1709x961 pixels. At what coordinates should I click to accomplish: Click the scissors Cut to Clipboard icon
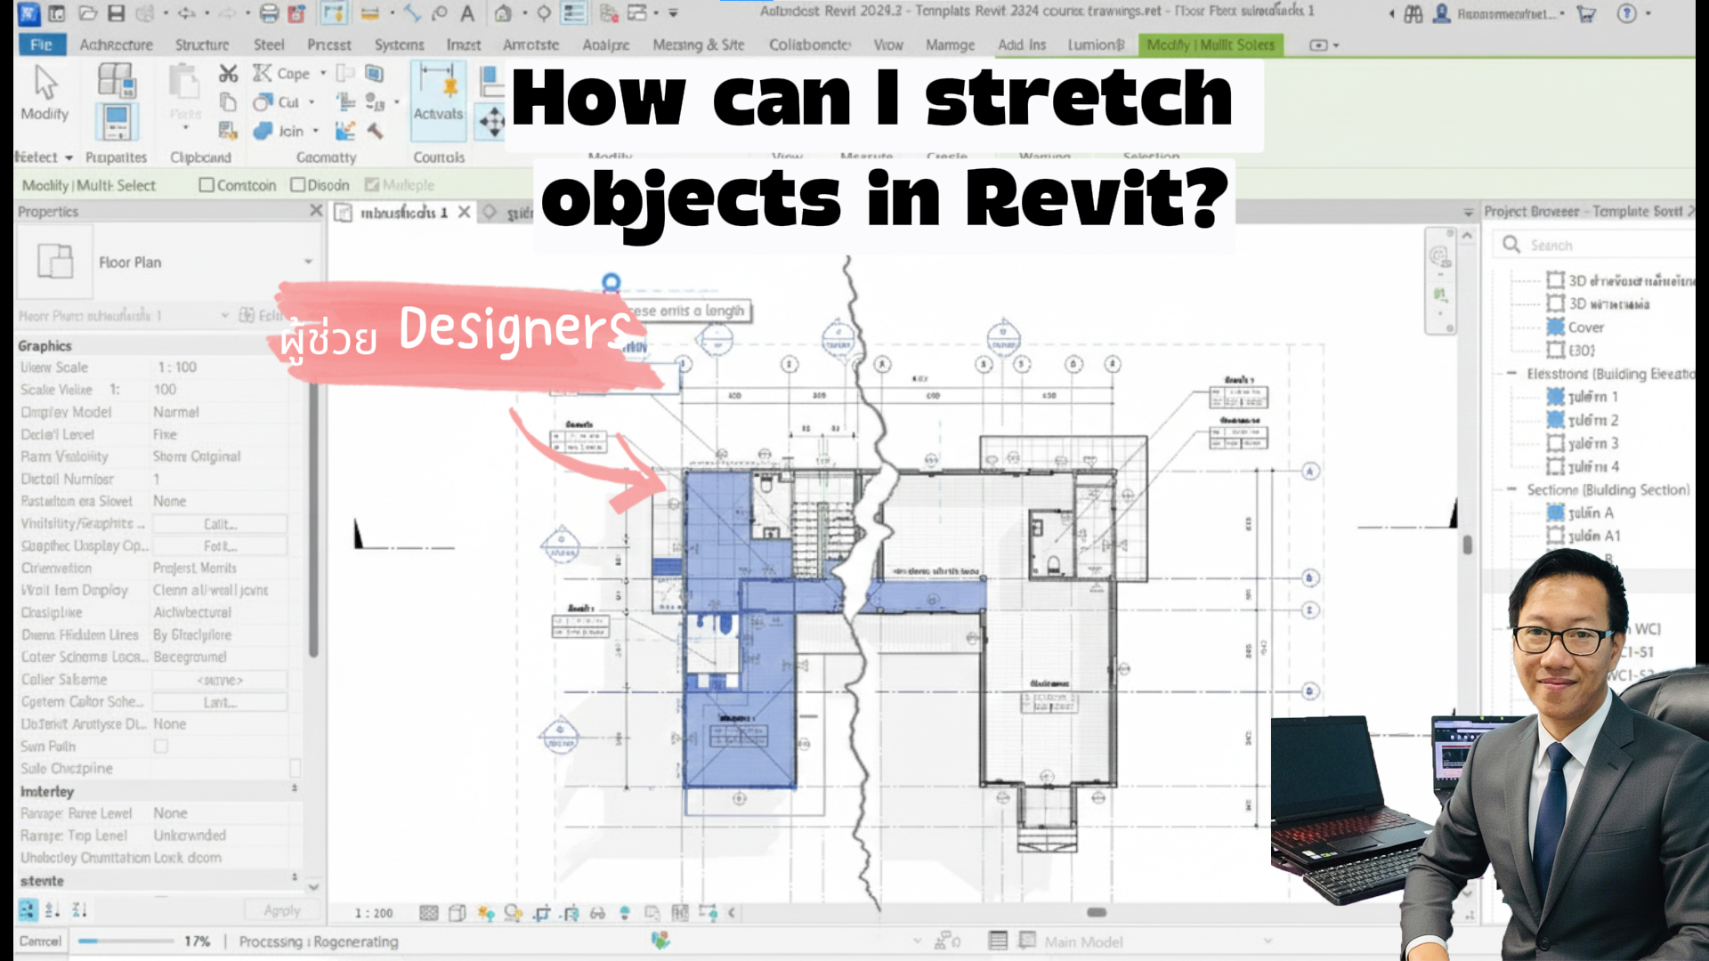228,74
